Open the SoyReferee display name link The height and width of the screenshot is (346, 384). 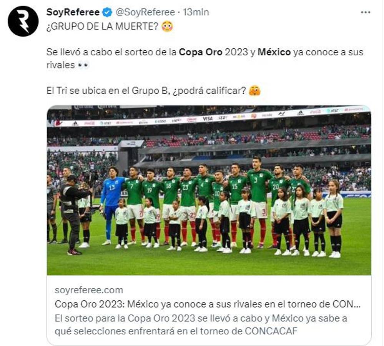click(73, 12)
